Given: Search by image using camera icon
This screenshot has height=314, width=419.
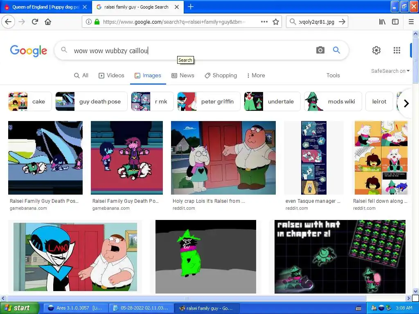Looking at the screenshot, I should [320, 50].
